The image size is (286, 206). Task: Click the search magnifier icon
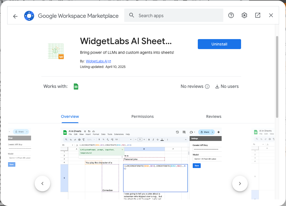click(131, 15)
